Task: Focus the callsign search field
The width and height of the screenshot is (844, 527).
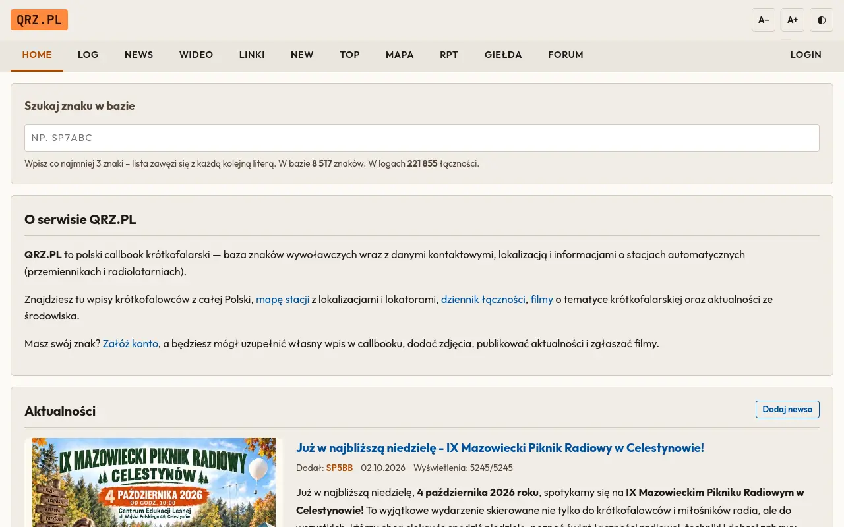Action: pyautogui.click(x=422, y=138)
